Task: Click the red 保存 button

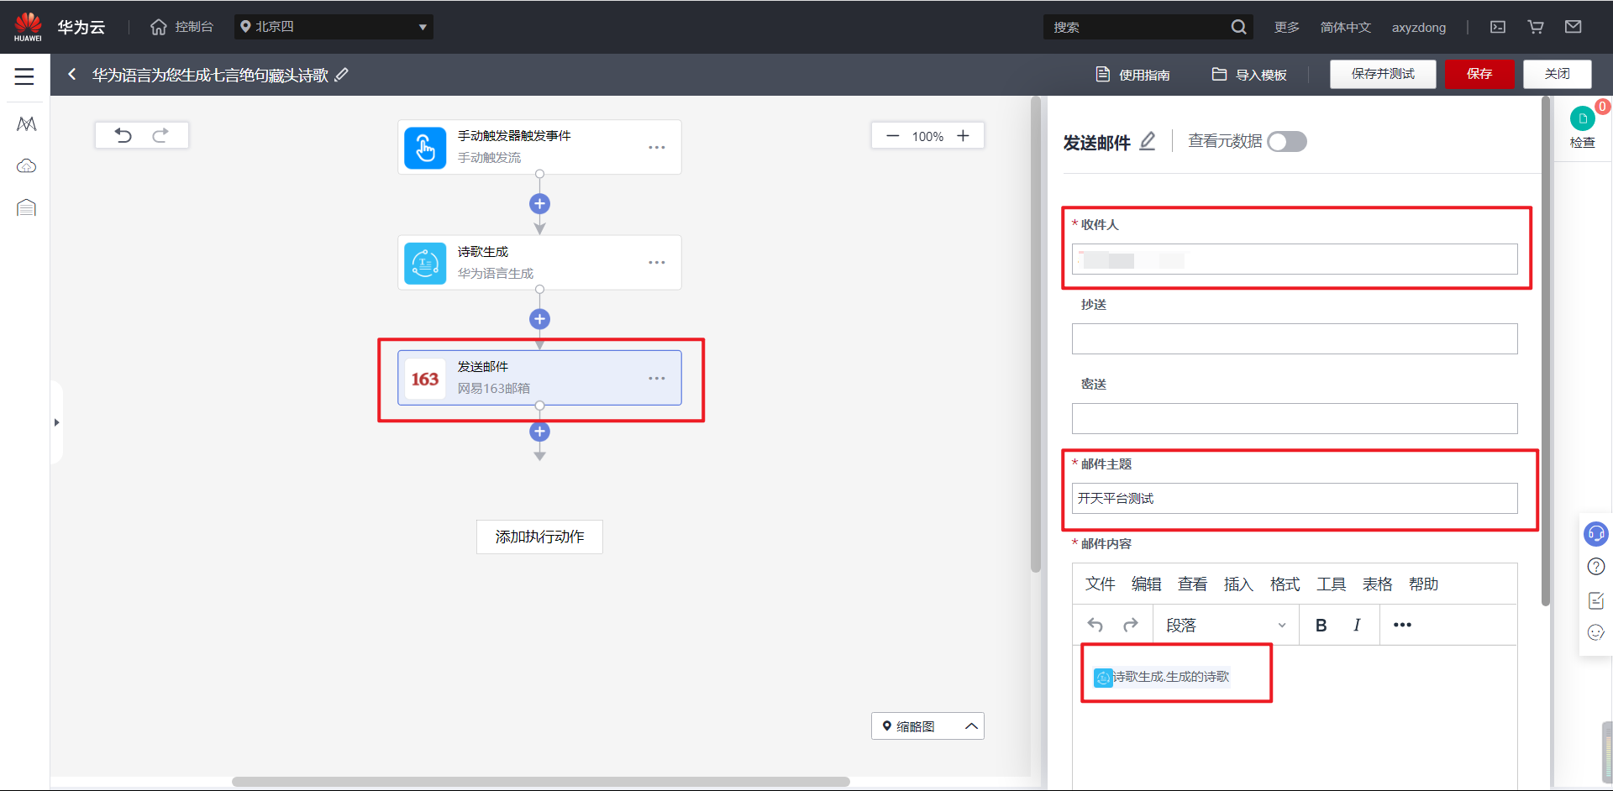Action: click(x=1479, y=74)
